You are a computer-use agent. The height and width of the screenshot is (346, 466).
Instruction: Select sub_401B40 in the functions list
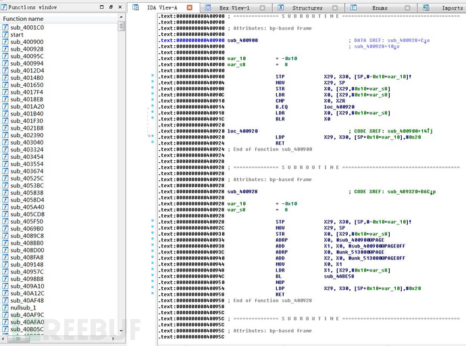point(27,114)
